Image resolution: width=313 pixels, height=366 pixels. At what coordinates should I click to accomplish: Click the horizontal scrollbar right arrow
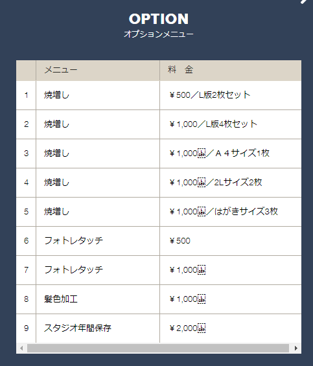[296, 348]
